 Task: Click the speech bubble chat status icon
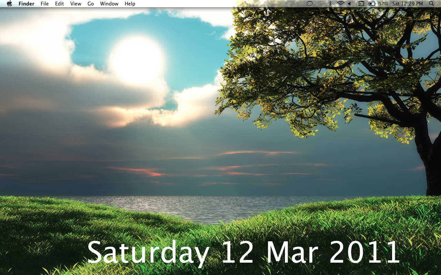(310, 3)
